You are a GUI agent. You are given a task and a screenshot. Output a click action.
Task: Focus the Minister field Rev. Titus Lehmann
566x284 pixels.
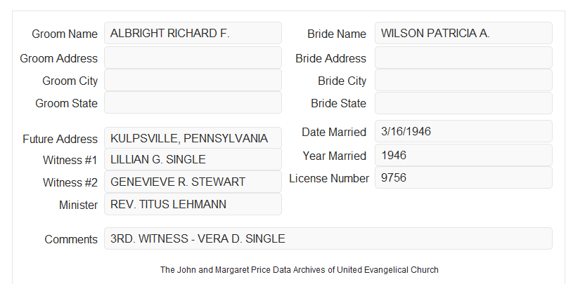(193, 204)
